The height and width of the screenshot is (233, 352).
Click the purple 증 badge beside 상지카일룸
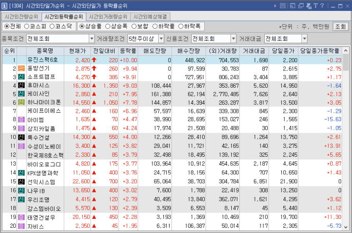pyautogui.click(x=21, y=128)
